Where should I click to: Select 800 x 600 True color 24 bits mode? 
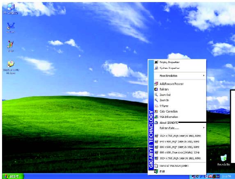point(180,152)
